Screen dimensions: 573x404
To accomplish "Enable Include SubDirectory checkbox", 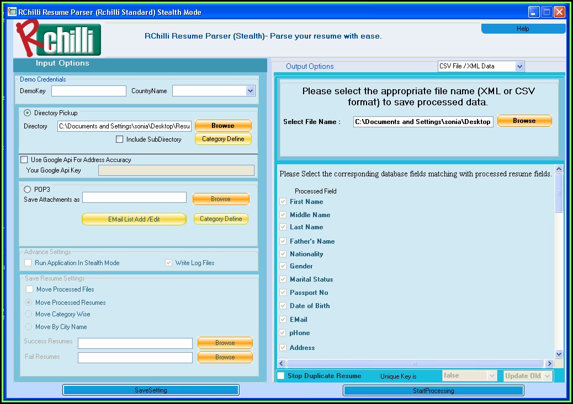I will 120,139.
